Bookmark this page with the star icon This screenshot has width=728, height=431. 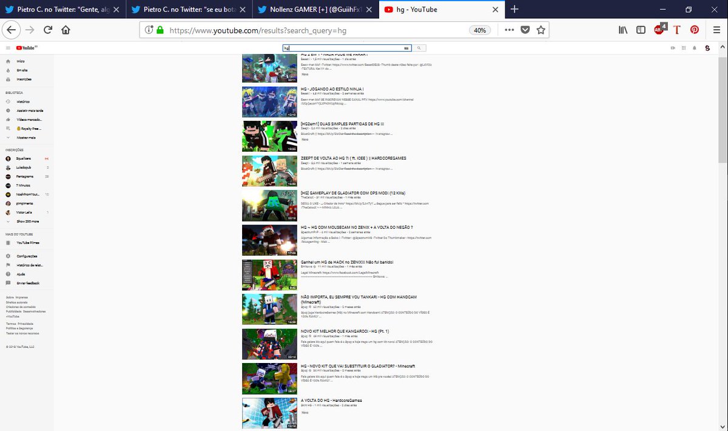541,30
